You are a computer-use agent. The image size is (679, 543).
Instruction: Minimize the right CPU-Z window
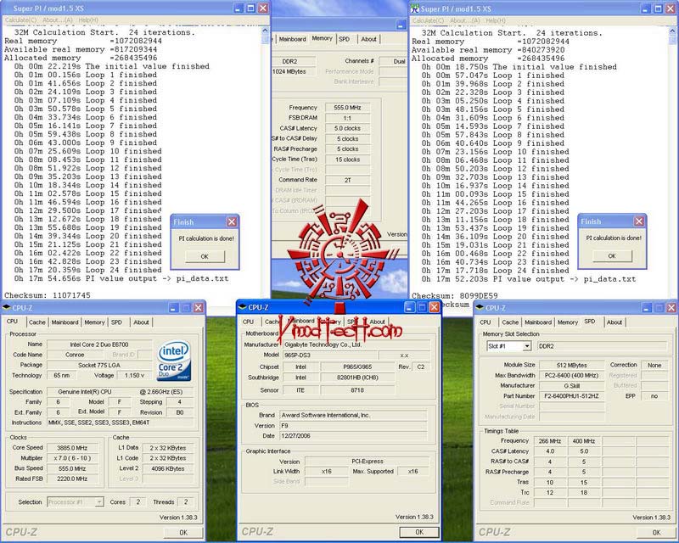coord(647,308)
